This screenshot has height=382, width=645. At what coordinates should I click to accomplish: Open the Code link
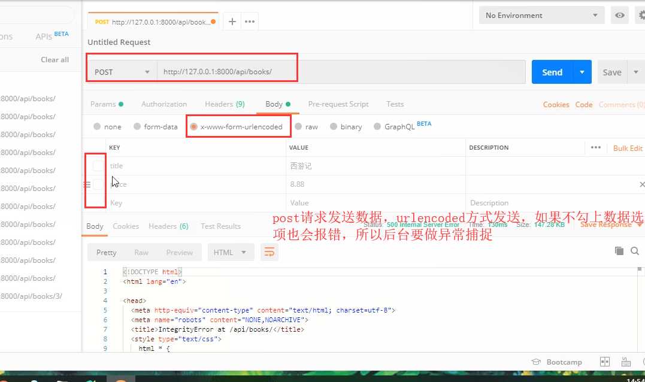coord(584,104)
